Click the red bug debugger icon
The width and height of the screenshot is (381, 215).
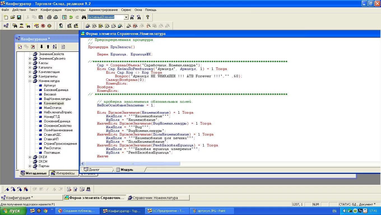(43, 26)
